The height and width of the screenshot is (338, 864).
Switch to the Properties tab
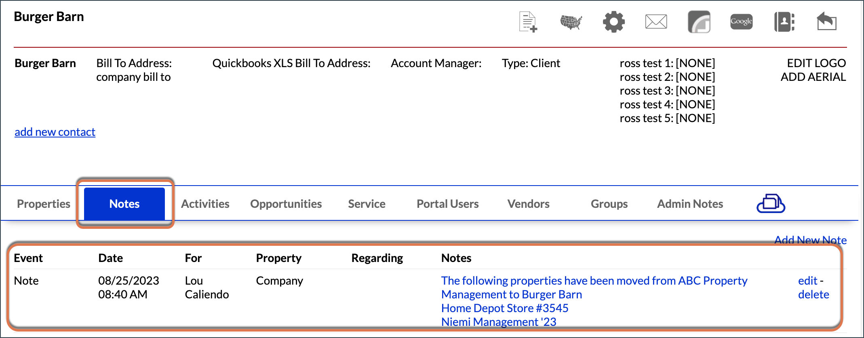tap(44, 204)
